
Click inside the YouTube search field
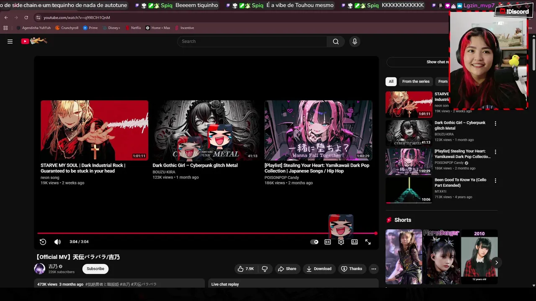pyautogui.click(x=252, y=41)
